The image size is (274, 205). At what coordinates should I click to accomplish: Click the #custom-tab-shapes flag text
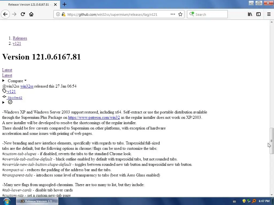click(x=19, y=154)
